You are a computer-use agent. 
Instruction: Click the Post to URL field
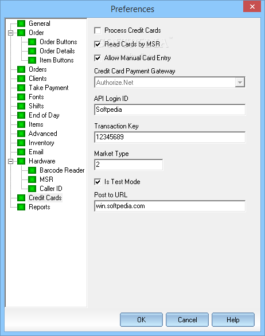pos(170,206)
